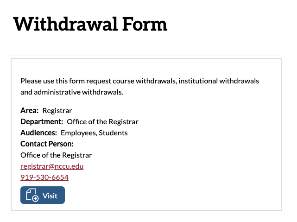Click the Audiences label

click(38, 133)
